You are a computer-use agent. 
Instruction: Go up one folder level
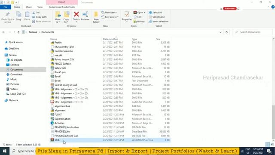(18, 32)
